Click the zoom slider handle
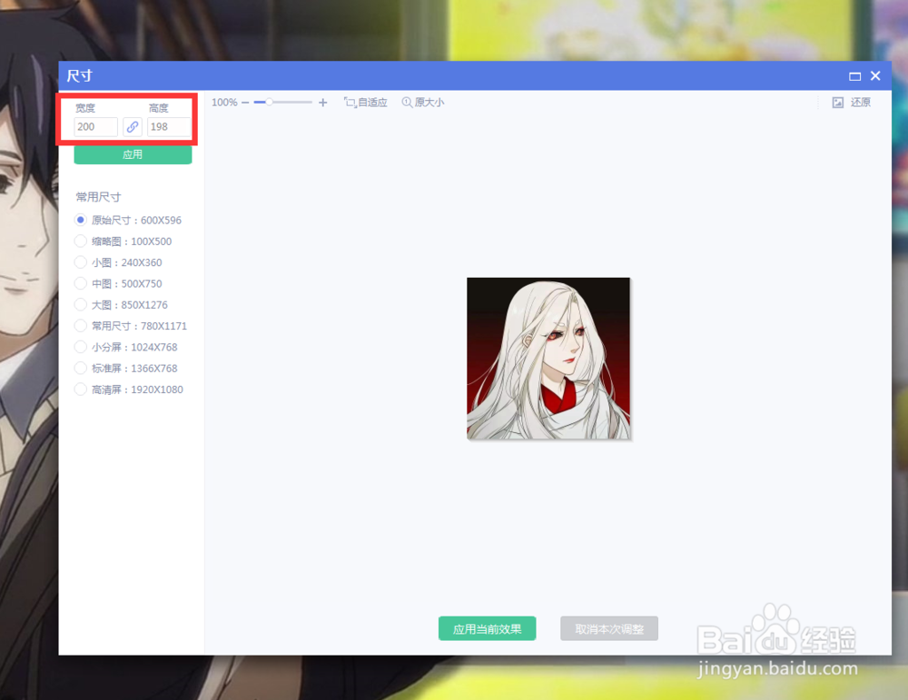The height and width of the screenshot is (700, 908). coord(270,102)
